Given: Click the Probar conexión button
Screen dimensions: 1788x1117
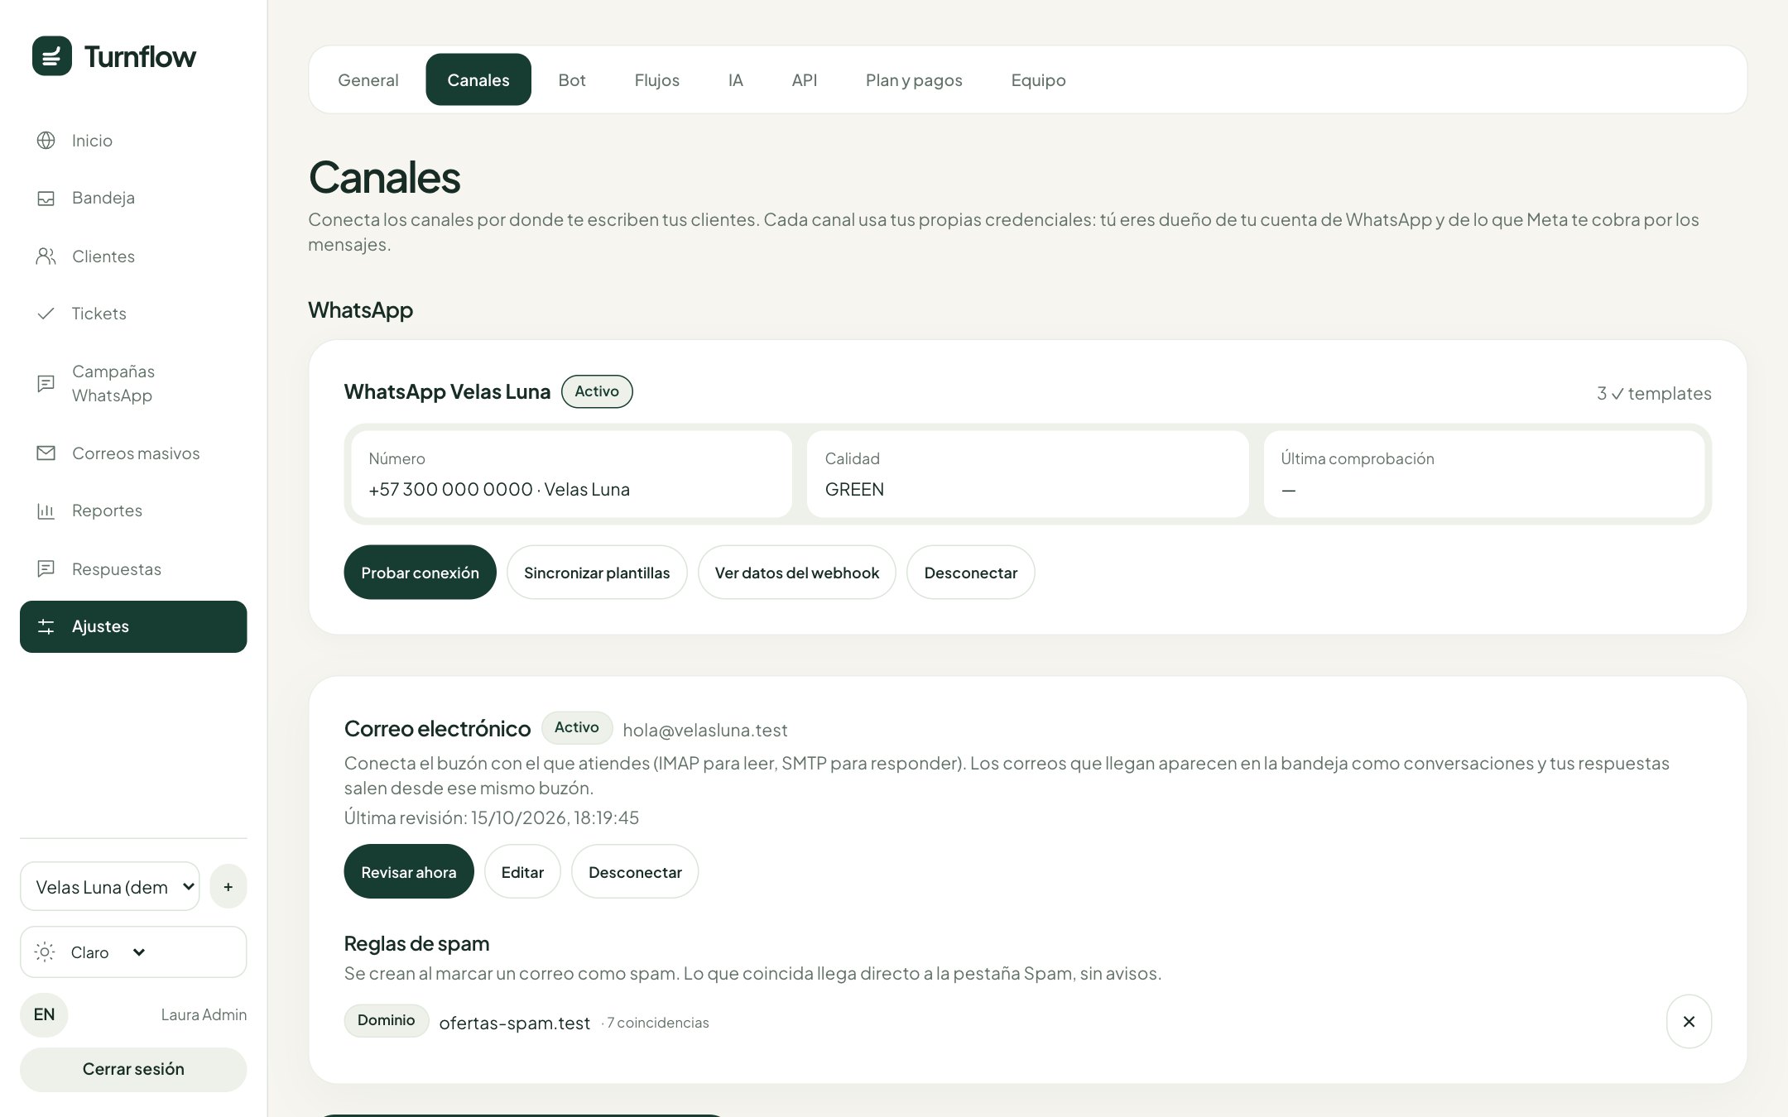Looking at the screenshot, I should [x=420, y=573].
